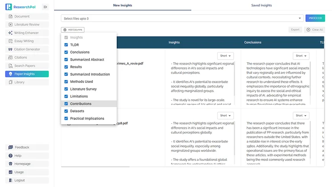The image size is (332, 187).
Task: Click the first row Insights cell scrollbar
Action: tap(234, 78)
